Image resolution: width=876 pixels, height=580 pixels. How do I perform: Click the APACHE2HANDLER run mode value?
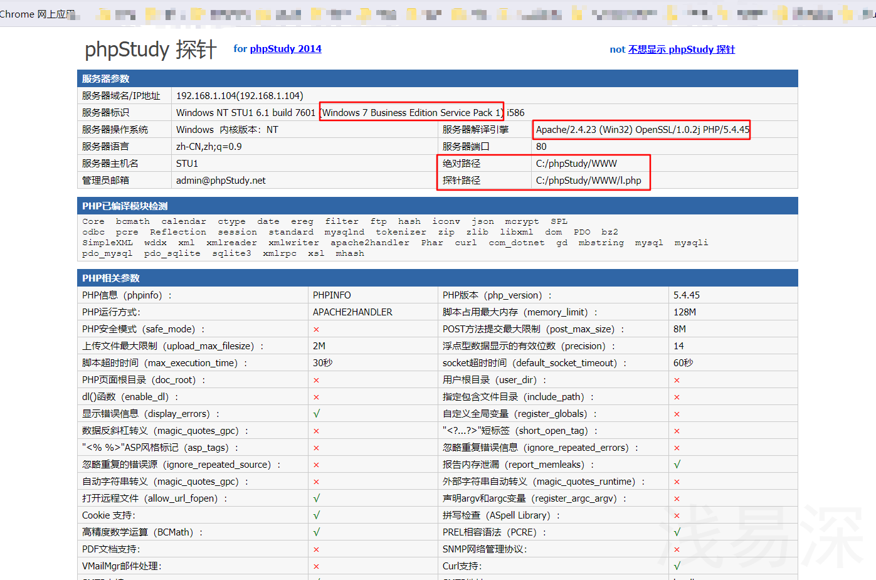click(x=352, y=312)
